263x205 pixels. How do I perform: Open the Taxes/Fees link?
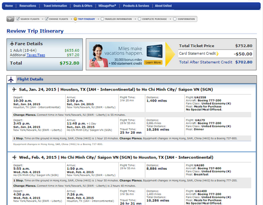[x=36, y=55]
